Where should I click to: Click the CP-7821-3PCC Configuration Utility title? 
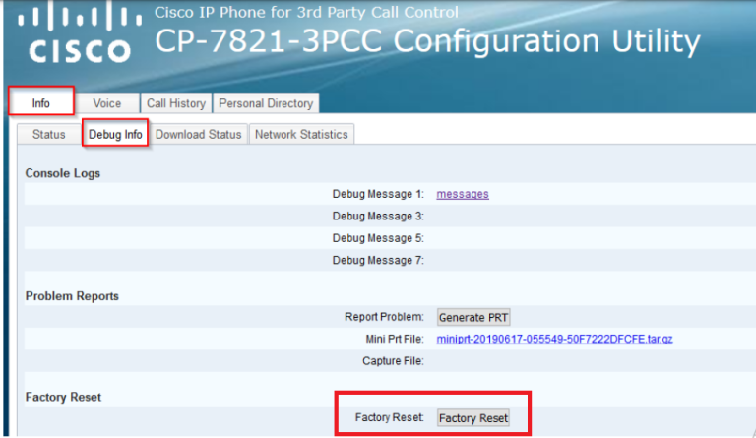(x=427, y=41)
